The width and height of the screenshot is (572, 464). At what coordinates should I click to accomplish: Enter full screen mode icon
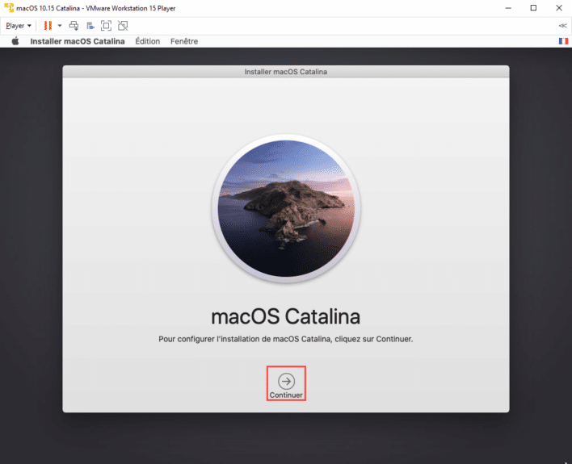tap(106, 26)
